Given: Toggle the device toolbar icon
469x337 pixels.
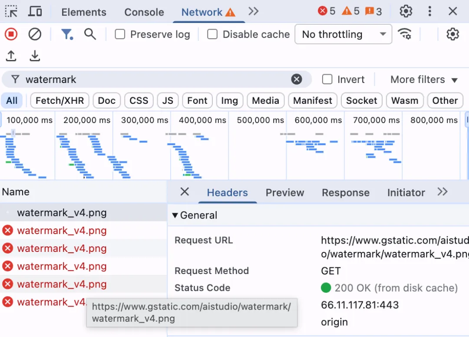Looking at the screenshot, I should coord(35,11).
